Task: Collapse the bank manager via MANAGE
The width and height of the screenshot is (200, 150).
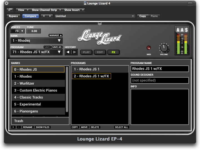Action: 56,35
